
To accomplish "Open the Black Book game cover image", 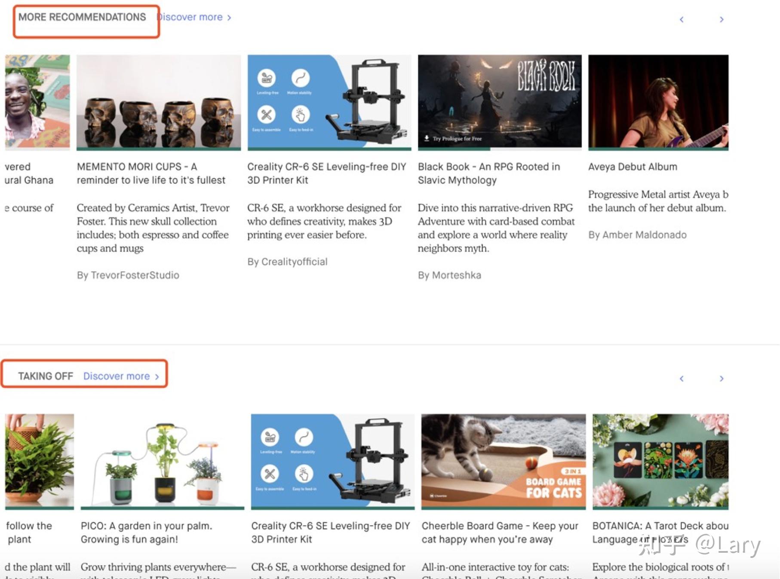I will (500, 102).
